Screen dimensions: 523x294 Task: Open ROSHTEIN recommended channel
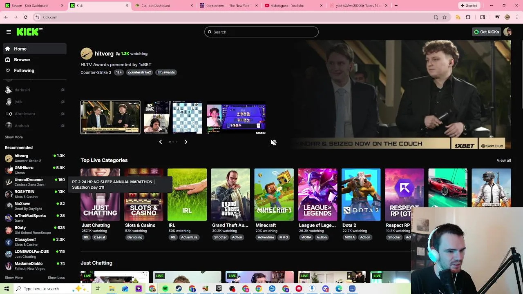pos(35,194)
